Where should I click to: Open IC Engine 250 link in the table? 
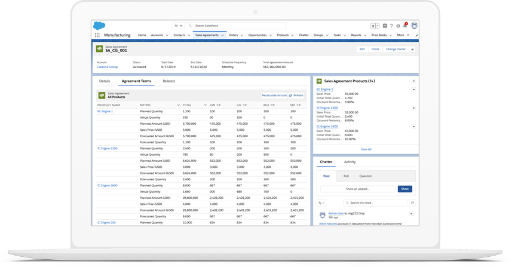(106, 223)
